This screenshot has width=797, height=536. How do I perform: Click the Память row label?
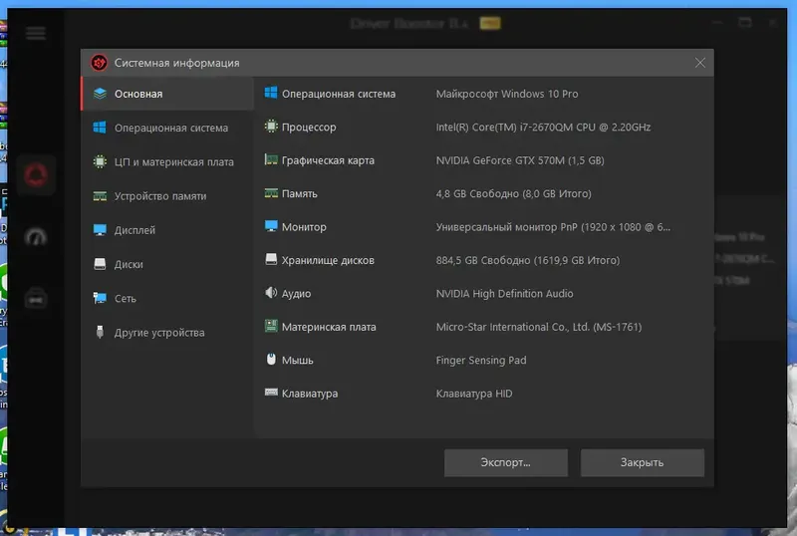(x=300, y=193)
